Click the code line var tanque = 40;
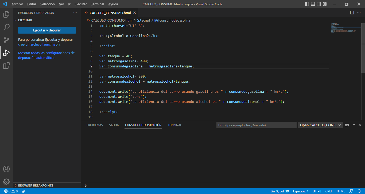The width and height of the screenshot is (365, 194). [116, 56]
